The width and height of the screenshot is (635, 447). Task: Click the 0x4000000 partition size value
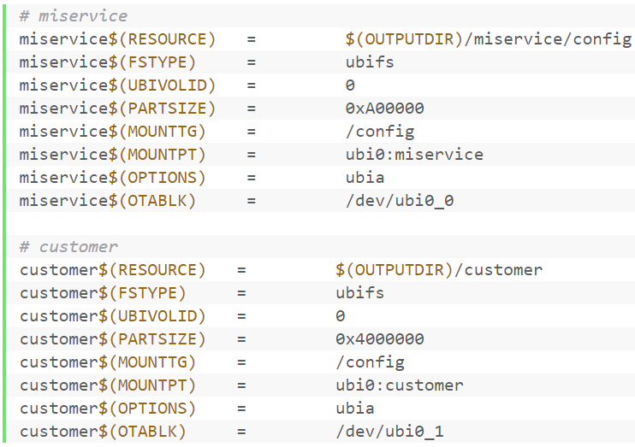tap(380, 339)
